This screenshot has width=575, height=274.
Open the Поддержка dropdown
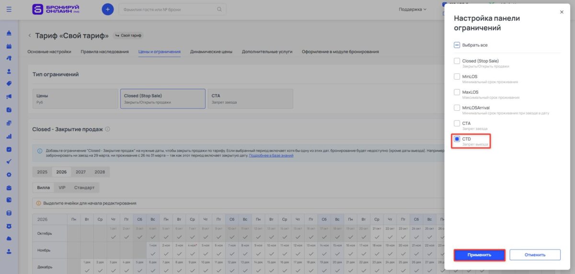click(413, 9)
